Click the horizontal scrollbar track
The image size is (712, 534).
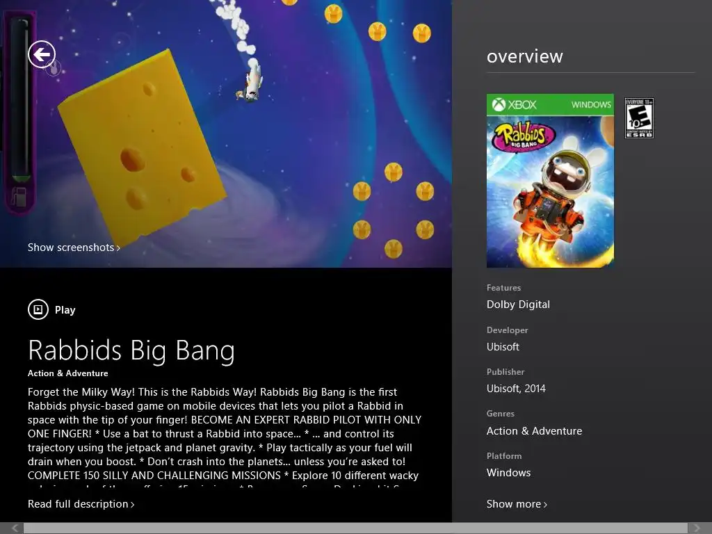[355, 528]
